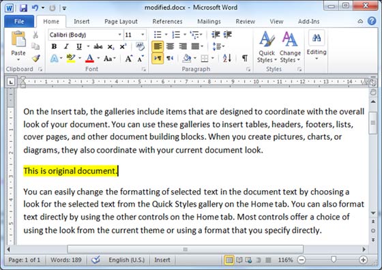Image resolution: width=382 pixels, height=270 pixels.
Task: Click the Zoom Out minus button
Action: tap(302, 260)
